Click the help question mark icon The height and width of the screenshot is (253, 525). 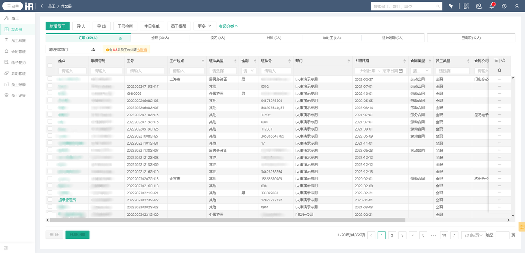point(504,6)
